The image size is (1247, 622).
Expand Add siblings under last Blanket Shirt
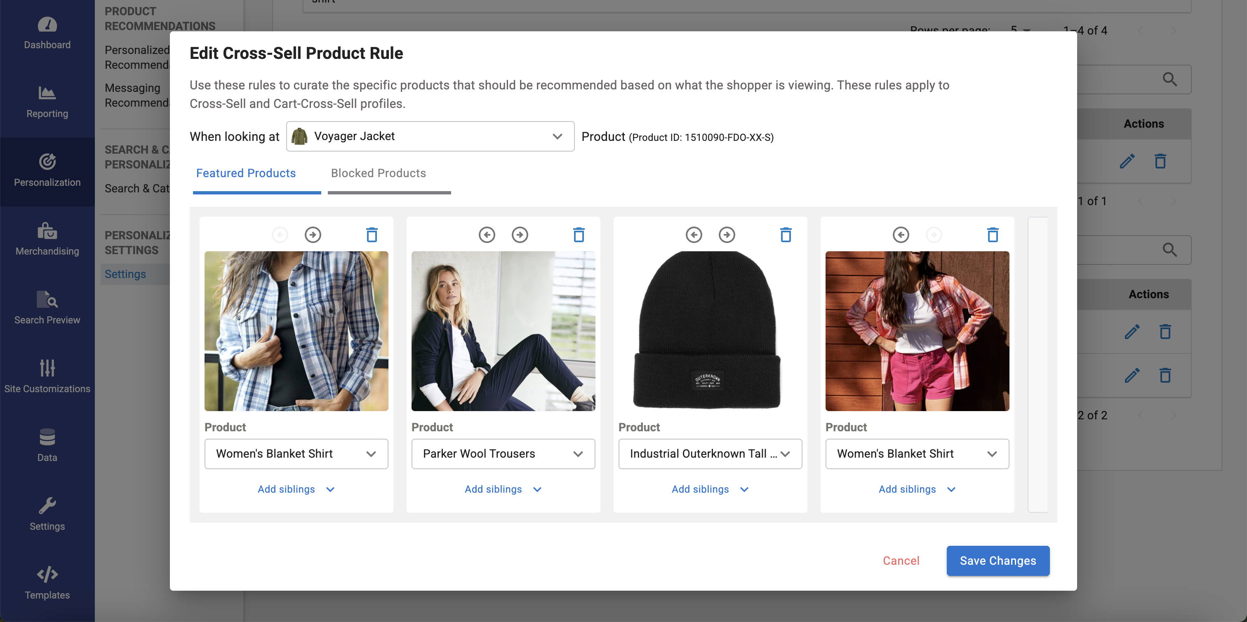(x=917, y=489)
